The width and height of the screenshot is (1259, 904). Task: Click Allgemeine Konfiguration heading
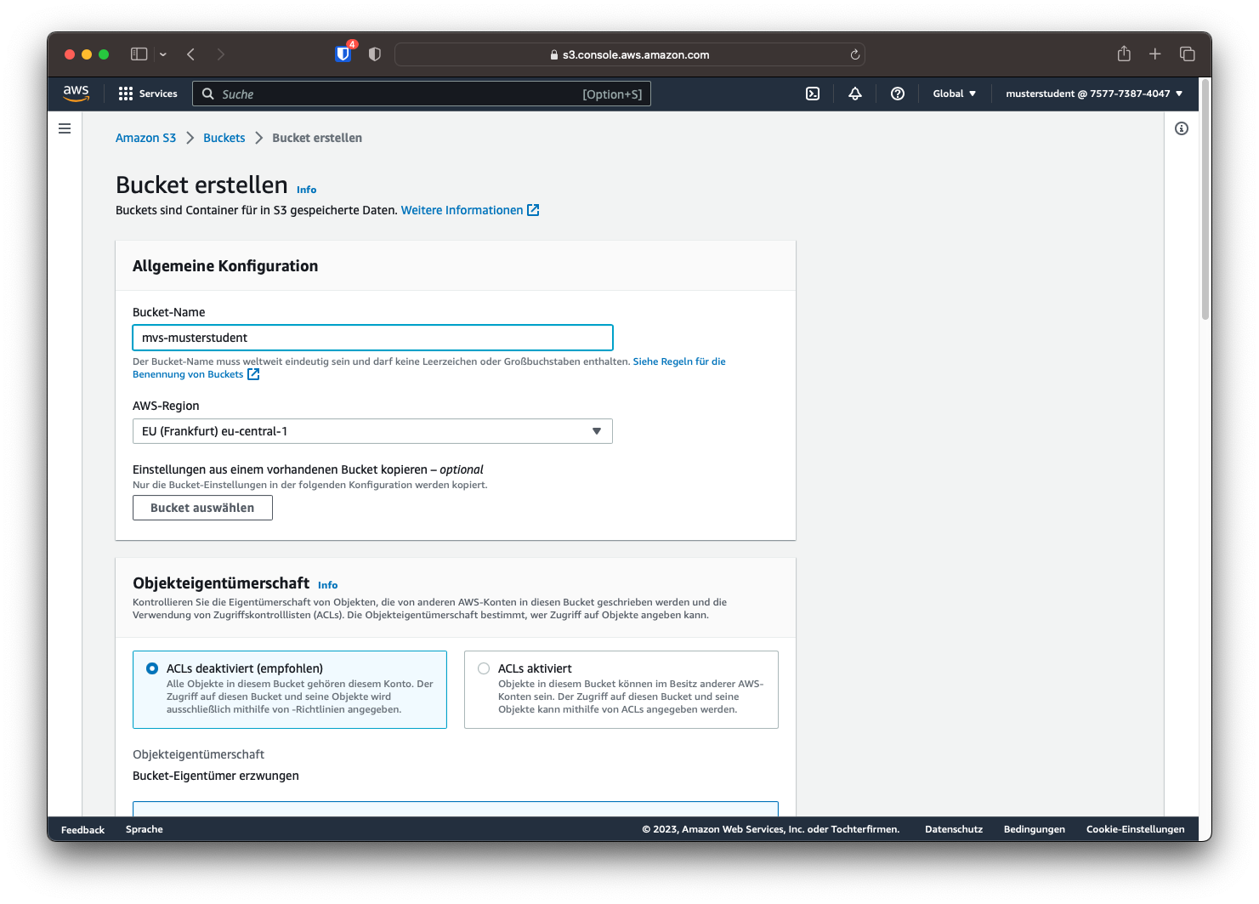[x=225, y=266]
